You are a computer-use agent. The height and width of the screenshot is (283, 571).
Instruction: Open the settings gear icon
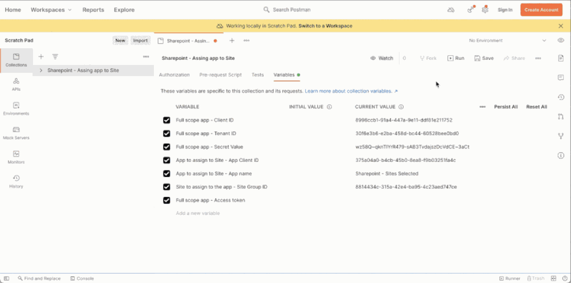click(485, 10)
